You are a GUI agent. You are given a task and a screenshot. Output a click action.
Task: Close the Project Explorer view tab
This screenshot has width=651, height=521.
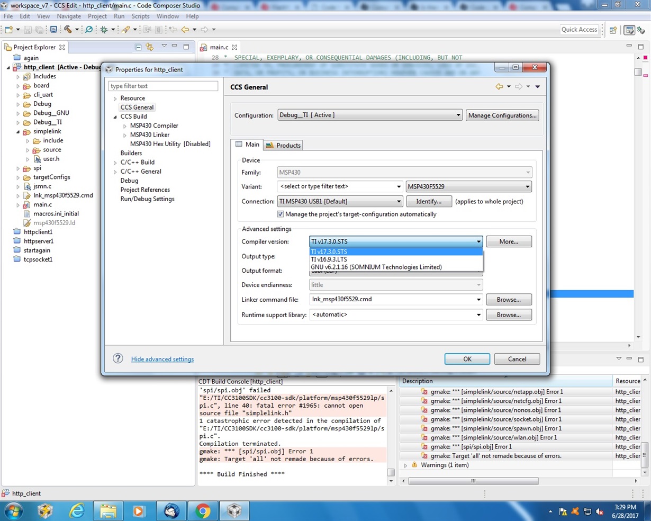coord(62,47)
